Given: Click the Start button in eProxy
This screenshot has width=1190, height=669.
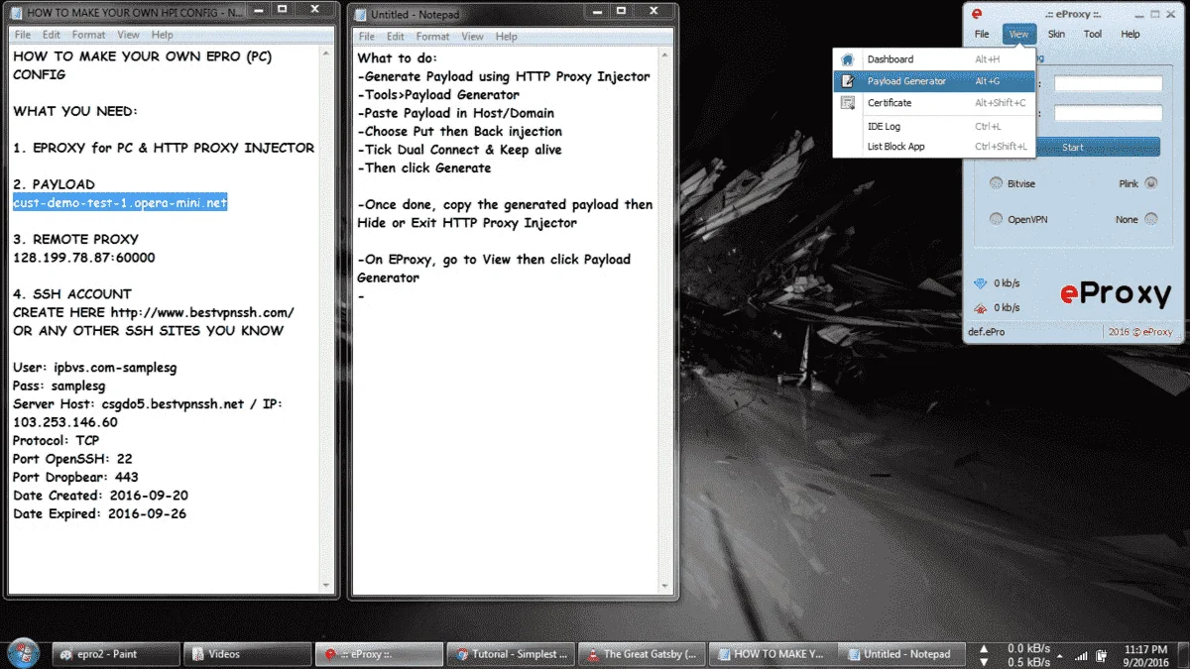Looking at the screenshot, I should pos(1073,147).
